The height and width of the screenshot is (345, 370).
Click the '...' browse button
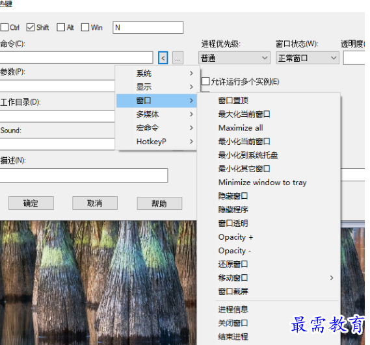[x=178, y=58]
